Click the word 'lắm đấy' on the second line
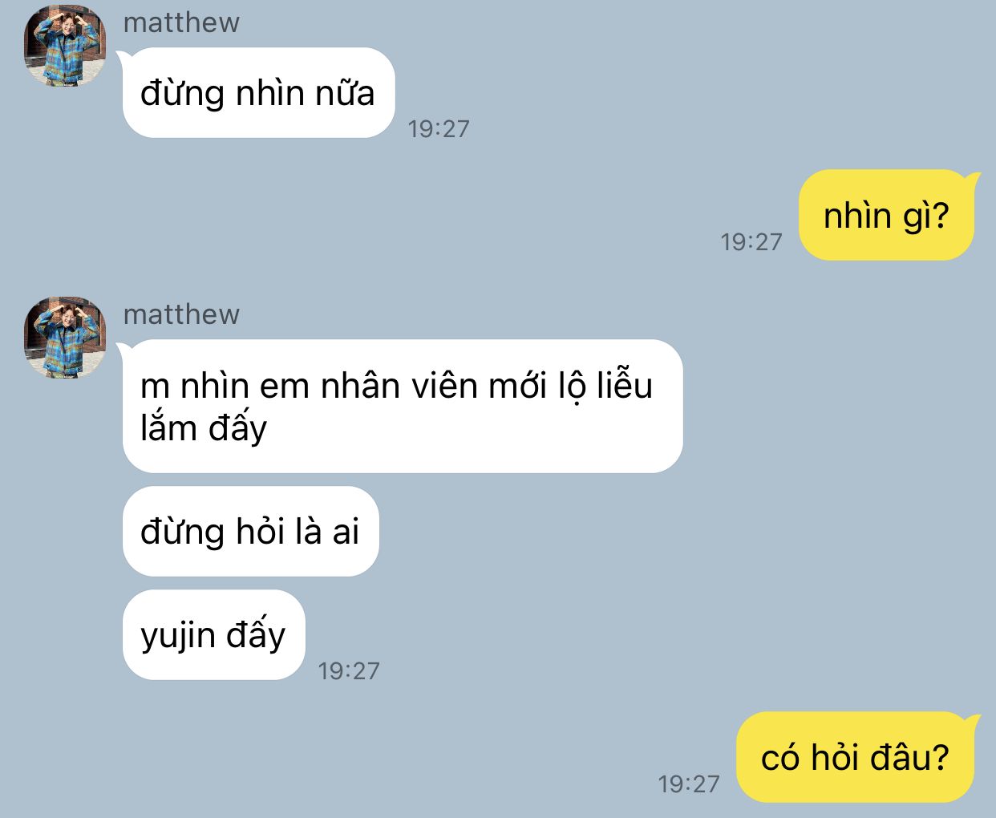The width and height of the screenshot is (996, 818). (204, 428)
